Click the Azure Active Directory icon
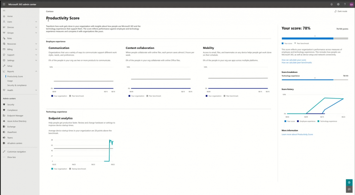The image size is (355, 195). pos(4,121)
